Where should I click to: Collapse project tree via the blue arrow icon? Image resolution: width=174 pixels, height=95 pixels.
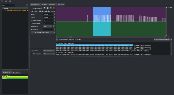pyautogui.click(x=27, y=5)
